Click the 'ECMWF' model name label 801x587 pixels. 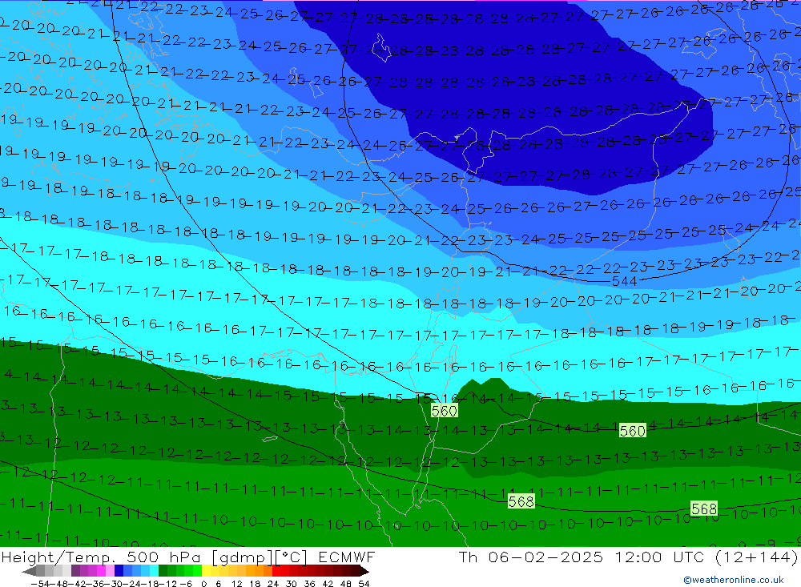click(x=346, y=557)
